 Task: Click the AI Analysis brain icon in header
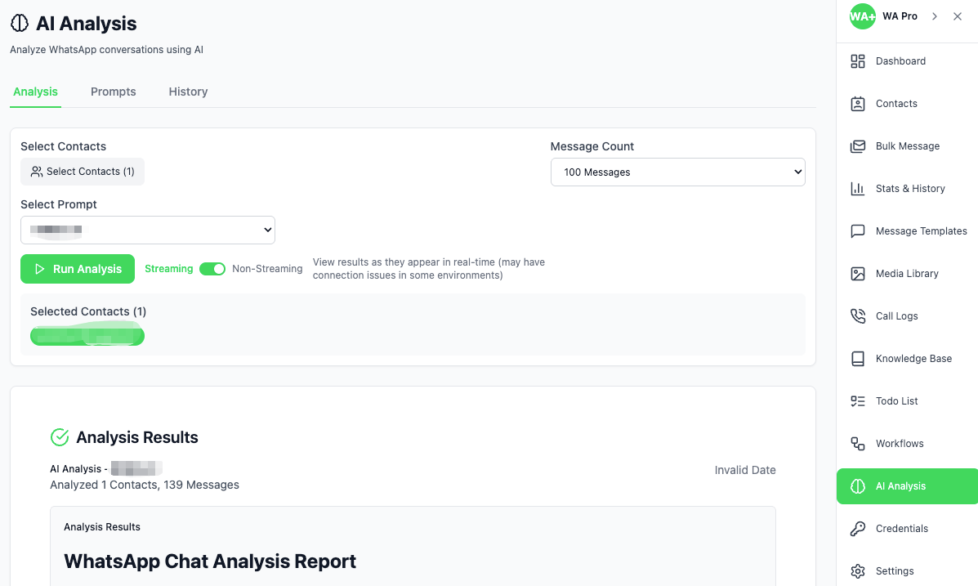pos(20,24)
